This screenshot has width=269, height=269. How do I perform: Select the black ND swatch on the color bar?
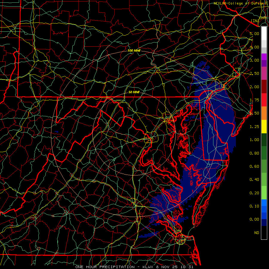pos(264,233)
